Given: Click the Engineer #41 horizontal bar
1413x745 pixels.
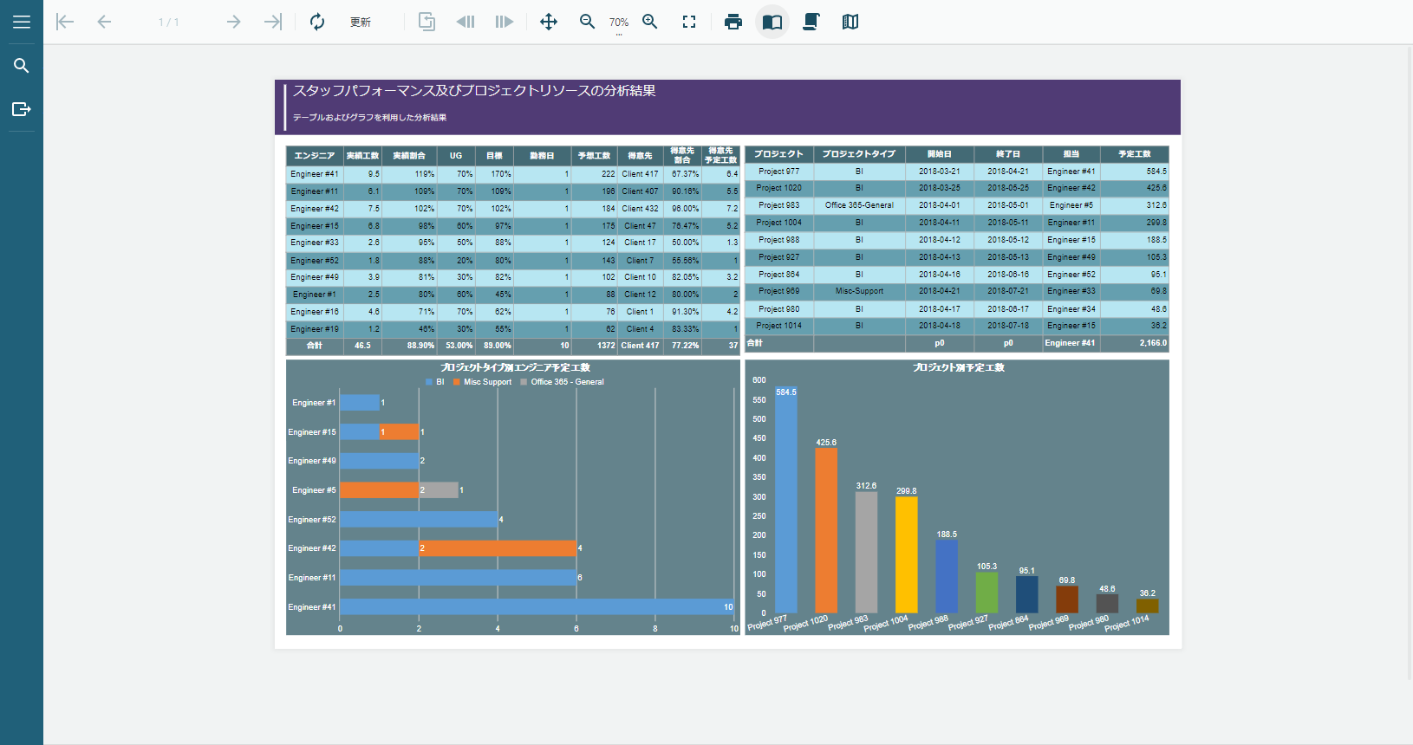Looking at the screenshot, I should pos(537,607).
